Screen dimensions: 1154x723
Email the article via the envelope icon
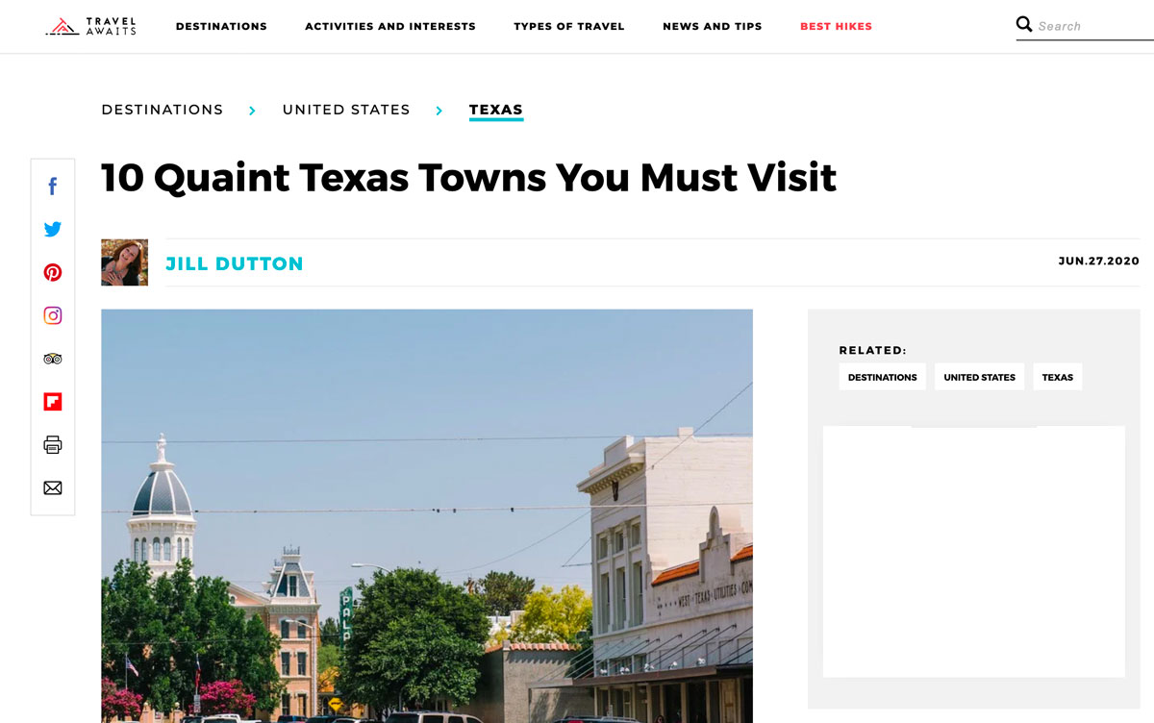coord(53,487)
